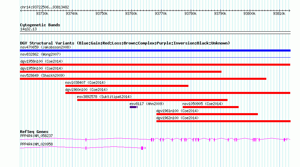The image size is (300, 167).
Task: Click the chr14:93722506..93813482 coordinates label
Action: tap(44, 7)
